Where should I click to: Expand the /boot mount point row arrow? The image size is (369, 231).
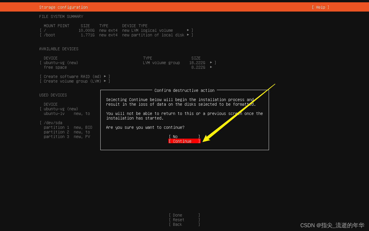188,35
